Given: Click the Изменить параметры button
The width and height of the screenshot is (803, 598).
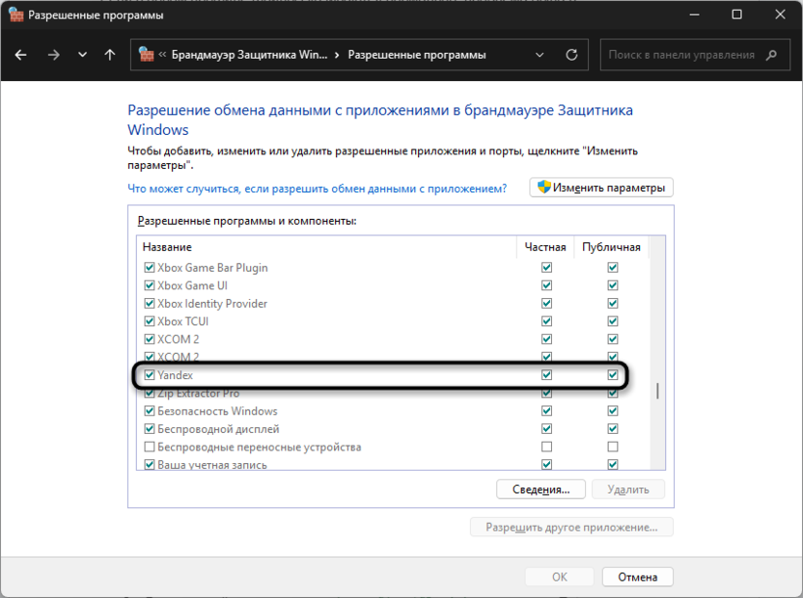Looking at the screenshot, I should coord(601,187).
